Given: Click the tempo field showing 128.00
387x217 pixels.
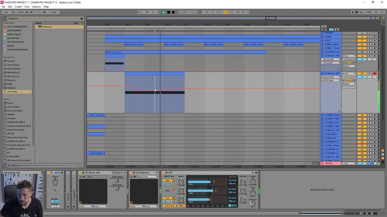Looking at the screenshot, I should tap(21, 12).
